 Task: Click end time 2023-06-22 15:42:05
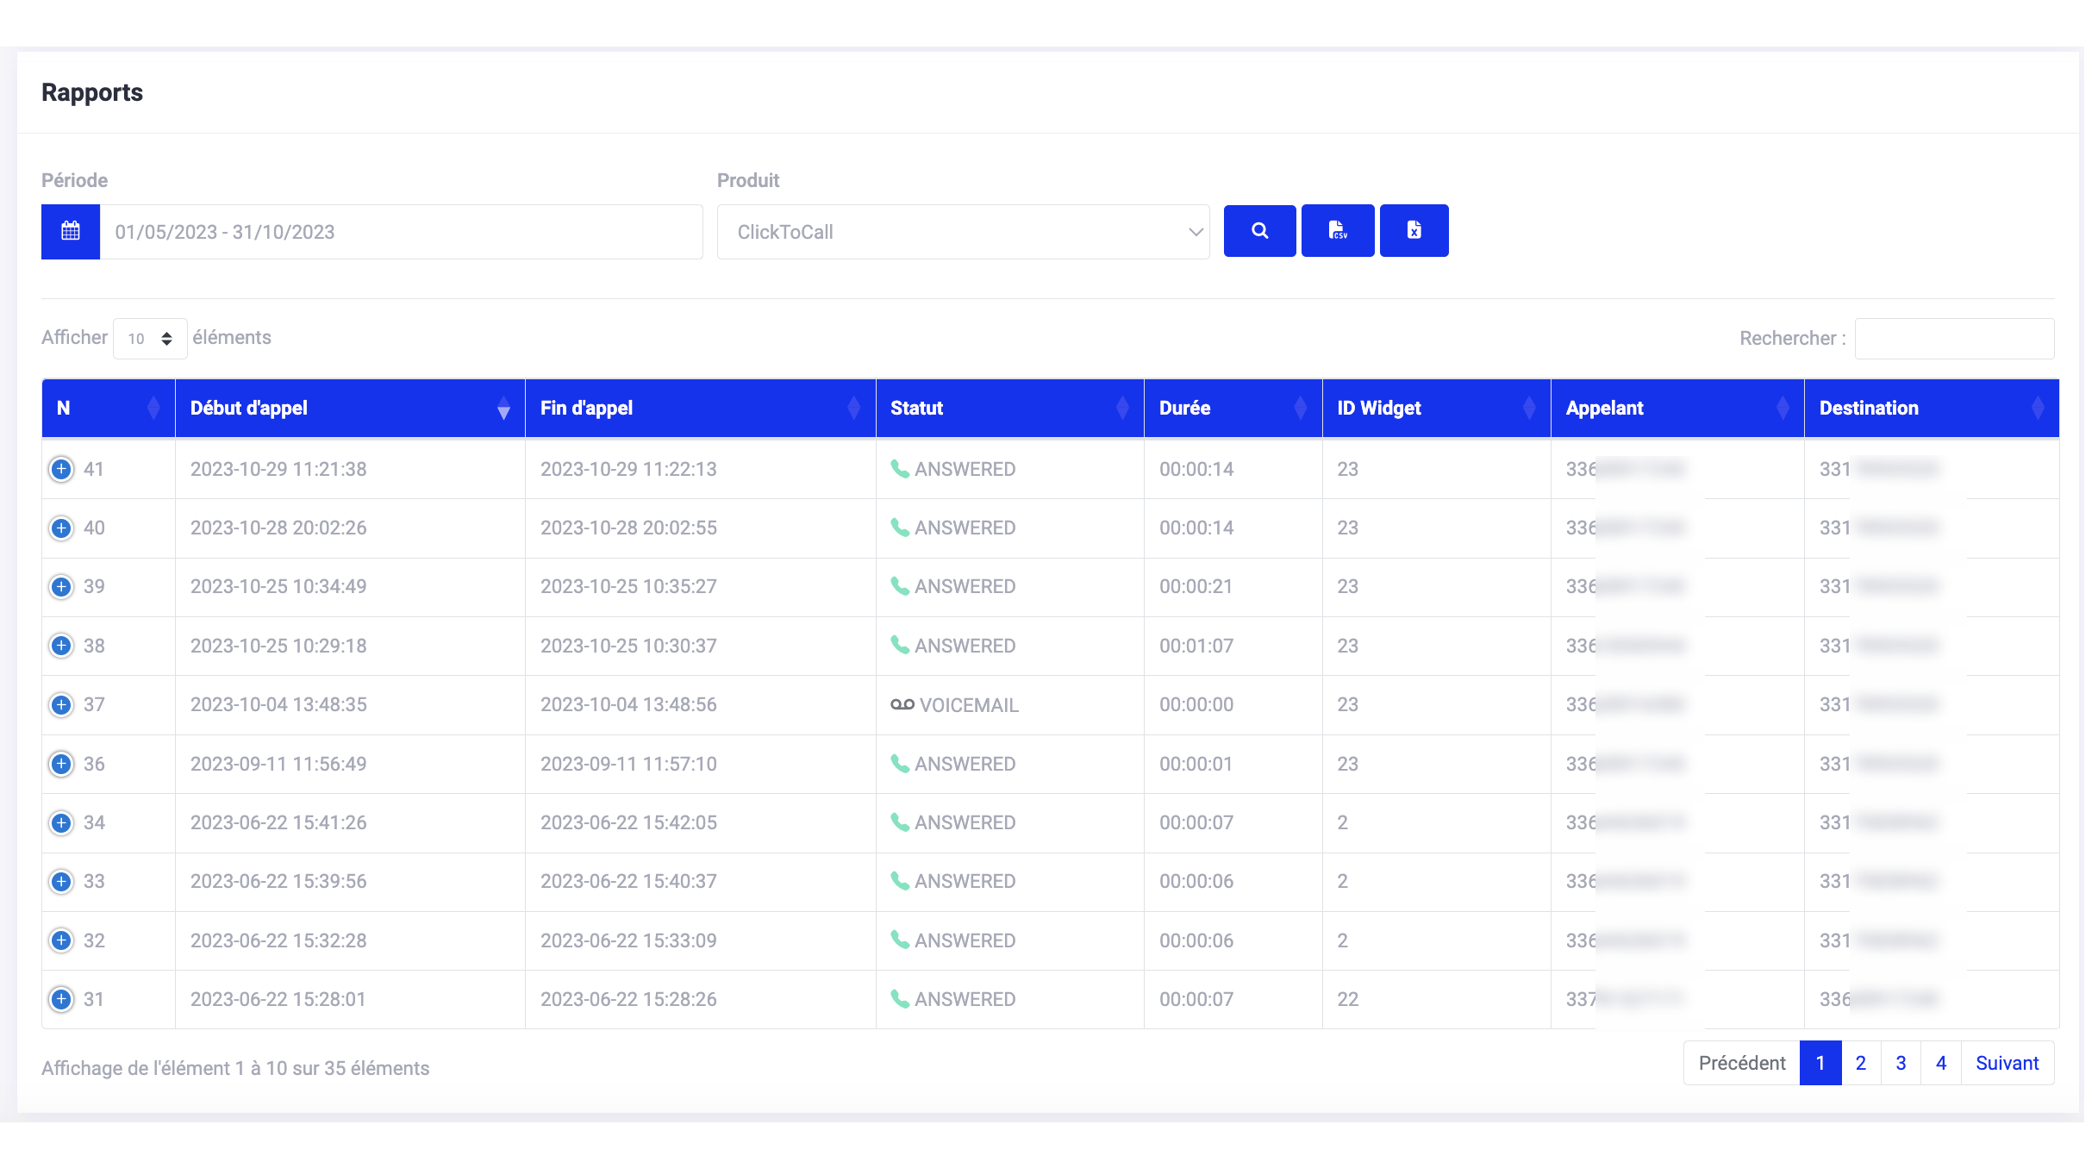coord(628,822)
